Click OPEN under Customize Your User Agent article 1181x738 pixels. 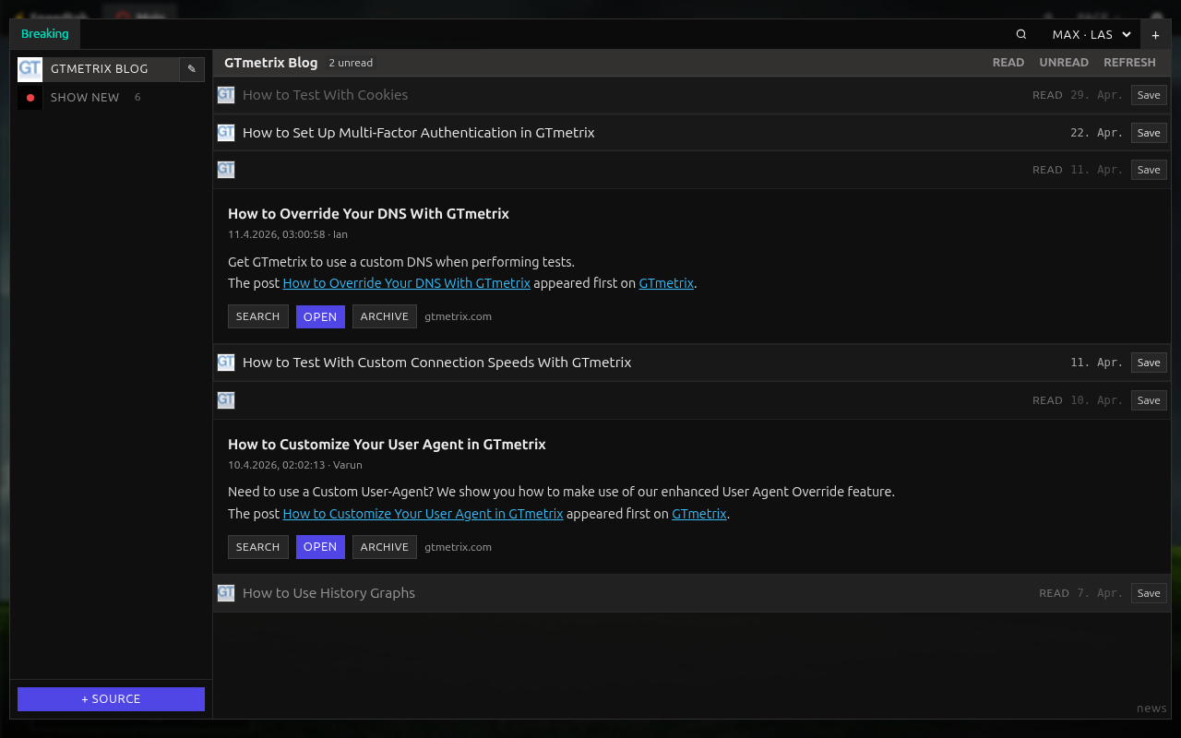(x=320, y=547)
